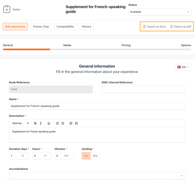Screen dimensions: 195x182
Task: Increase indent in description editor
Action: click(77, 123)
